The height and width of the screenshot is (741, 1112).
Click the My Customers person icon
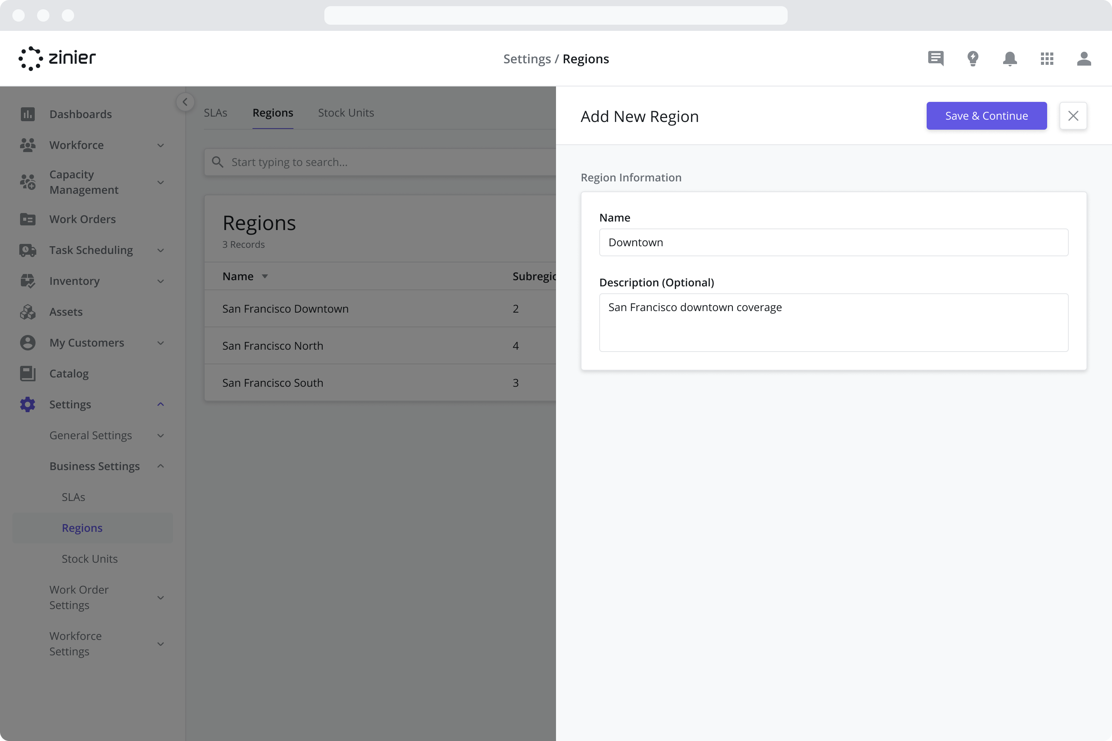click(x=28, y=343)
